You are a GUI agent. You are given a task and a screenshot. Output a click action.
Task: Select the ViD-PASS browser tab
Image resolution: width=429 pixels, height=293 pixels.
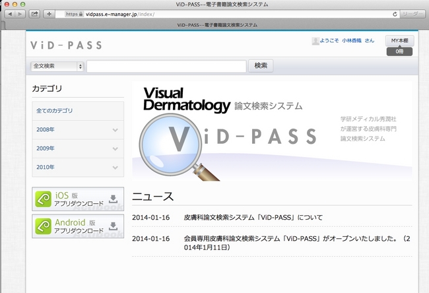(x=217, y=25)
